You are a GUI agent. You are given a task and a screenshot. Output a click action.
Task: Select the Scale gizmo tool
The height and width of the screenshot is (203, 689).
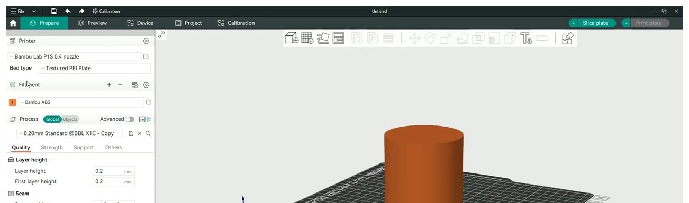(446, 38)
